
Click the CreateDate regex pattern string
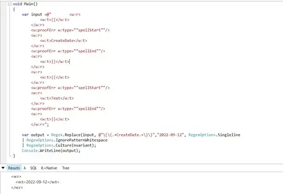(127, 135)
